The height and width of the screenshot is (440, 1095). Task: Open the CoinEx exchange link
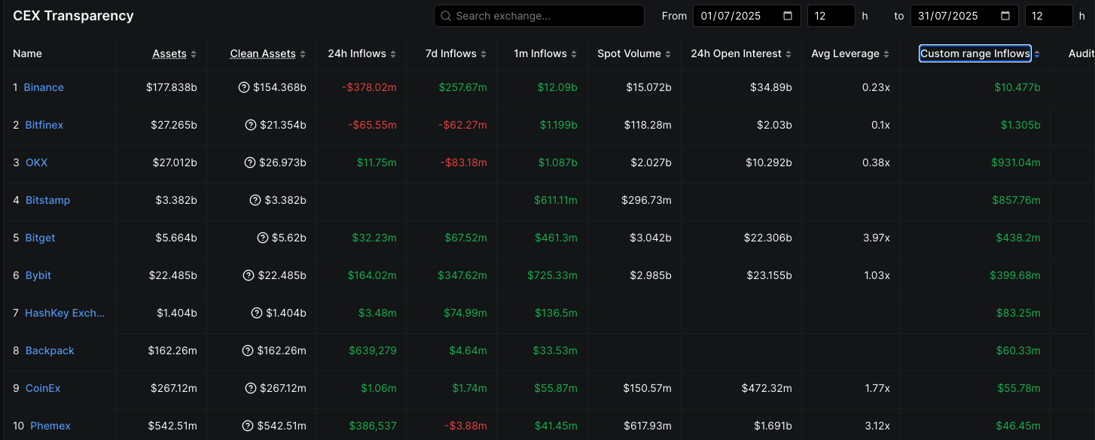[43, 388]
